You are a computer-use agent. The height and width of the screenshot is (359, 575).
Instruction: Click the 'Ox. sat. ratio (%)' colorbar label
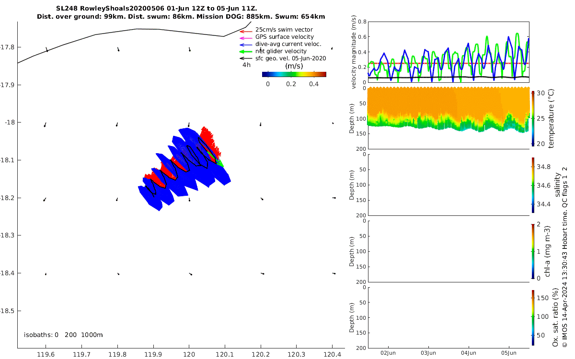click(x=555, y=317)
